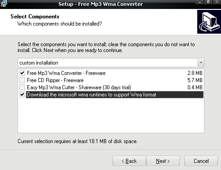Check the Easy Mp3 Wma Cutter checkbox
221x170 pixels.
coord(22,87)
